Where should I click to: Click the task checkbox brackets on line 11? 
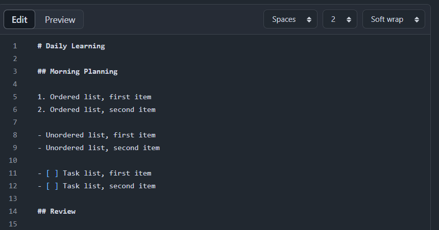click(x=53, y=174)
